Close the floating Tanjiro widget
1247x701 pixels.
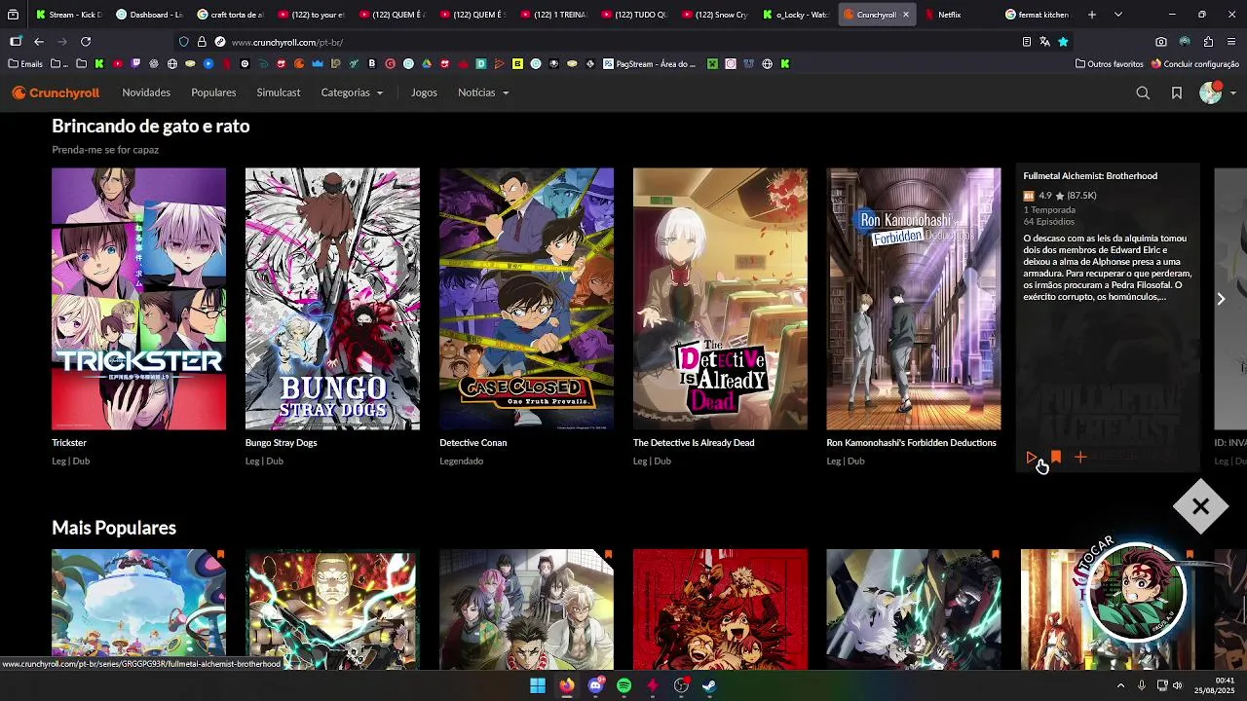[1200, 506]
